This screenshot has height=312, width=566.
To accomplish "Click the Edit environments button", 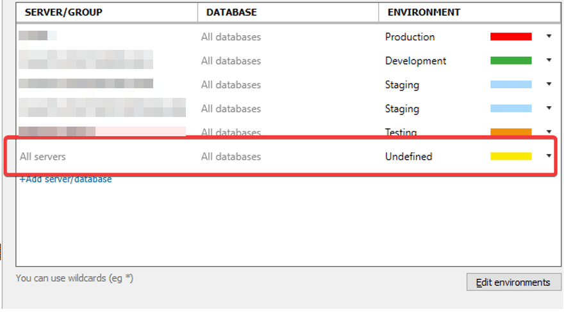I will pyautogui.click(x=513, y=282).
